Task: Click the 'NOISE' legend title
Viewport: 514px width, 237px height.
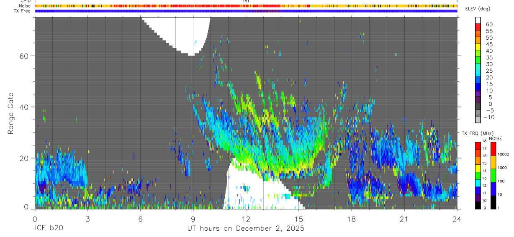Action: point(495,138)
